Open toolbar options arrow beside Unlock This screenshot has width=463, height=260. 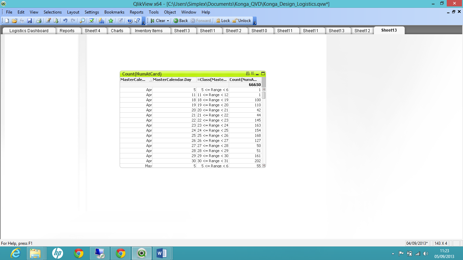pos(255,21)
